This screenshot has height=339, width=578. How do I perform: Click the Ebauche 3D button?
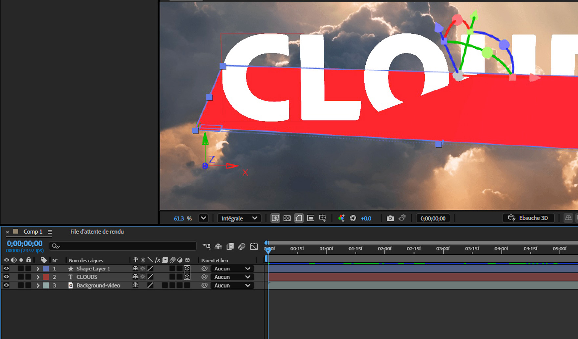point(528,218)
